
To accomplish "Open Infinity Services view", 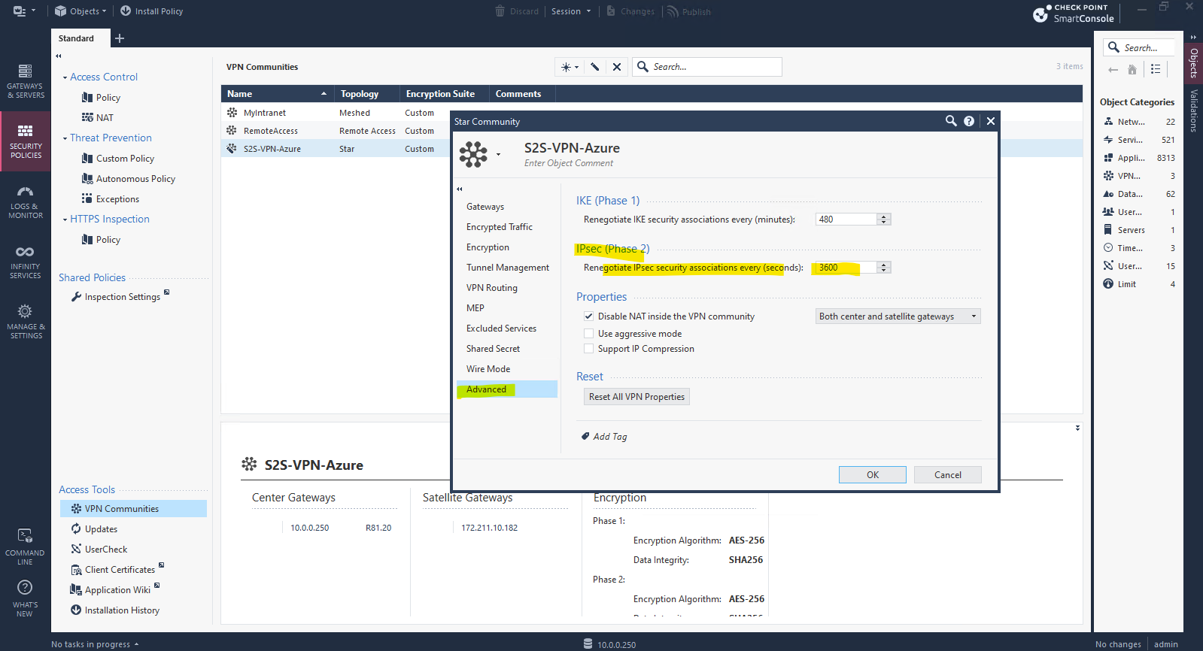I will pos(25,262).
